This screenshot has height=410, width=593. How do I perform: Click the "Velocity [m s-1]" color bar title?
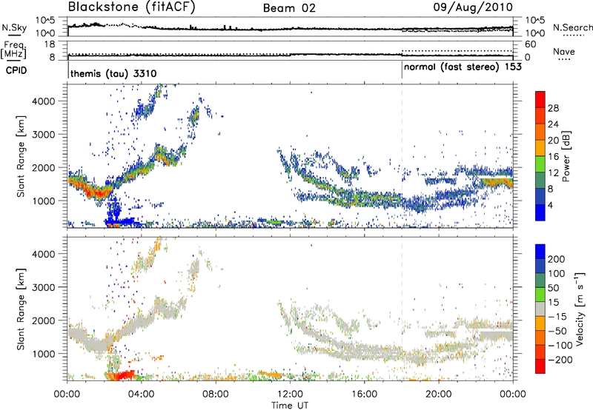579,309
